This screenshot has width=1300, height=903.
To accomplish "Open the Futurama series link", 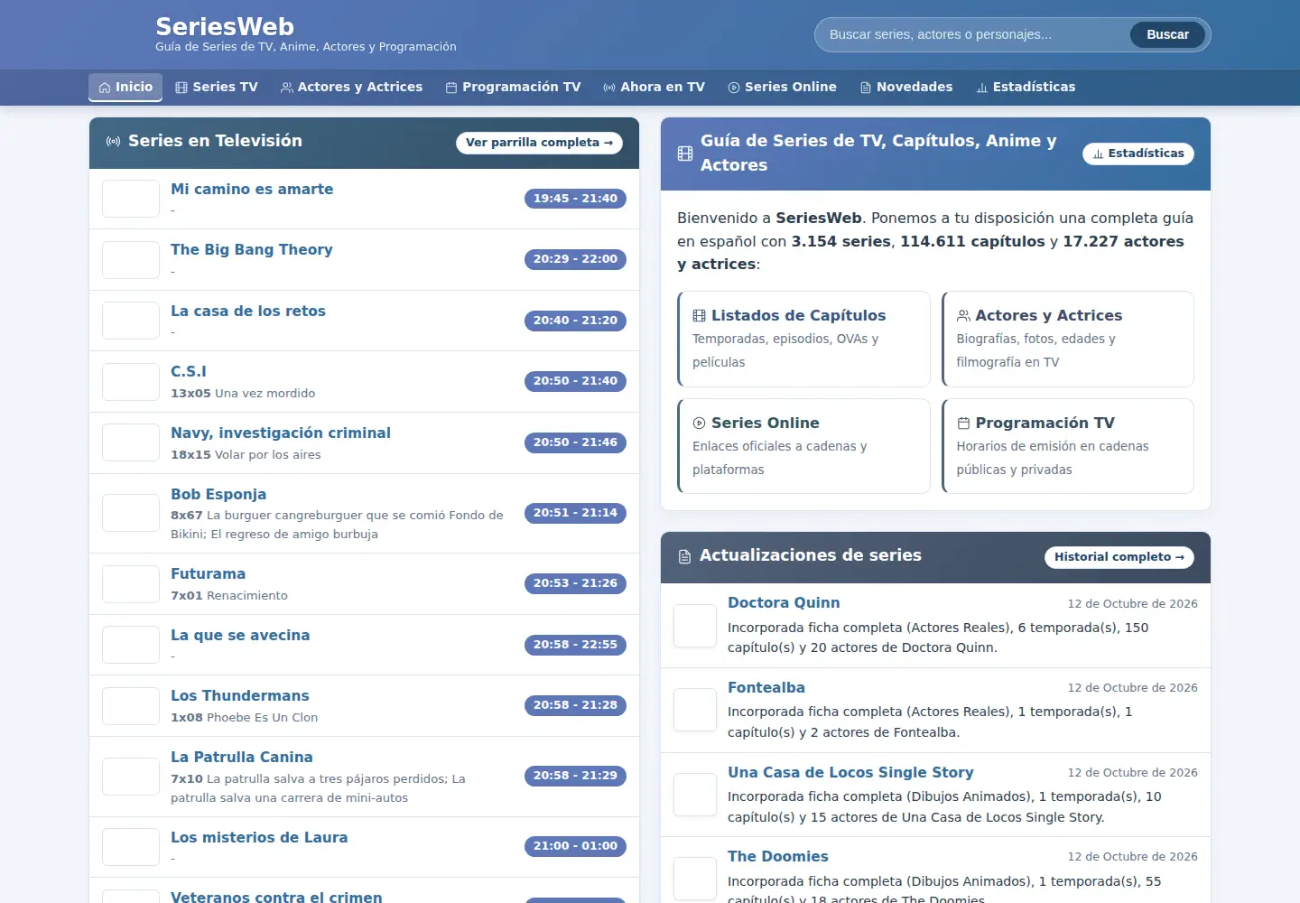I will pyautogui.click(x=208, y=574).
